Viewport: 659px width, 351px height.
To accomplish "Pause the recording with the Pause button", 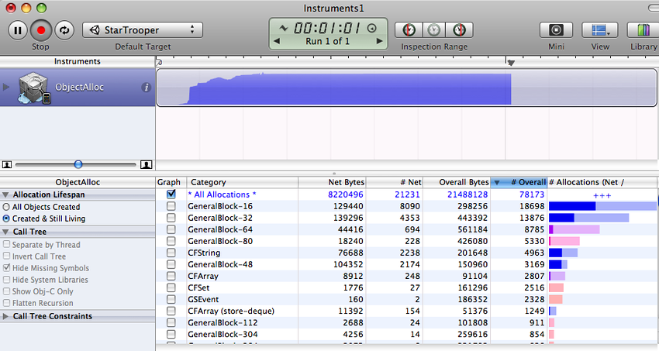I will tap(18, 30).
